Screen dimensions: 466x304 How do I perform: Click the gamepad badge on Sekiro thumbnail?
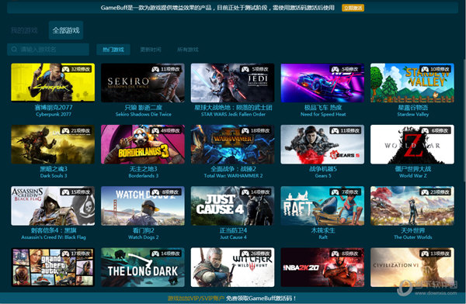(166, 69)
